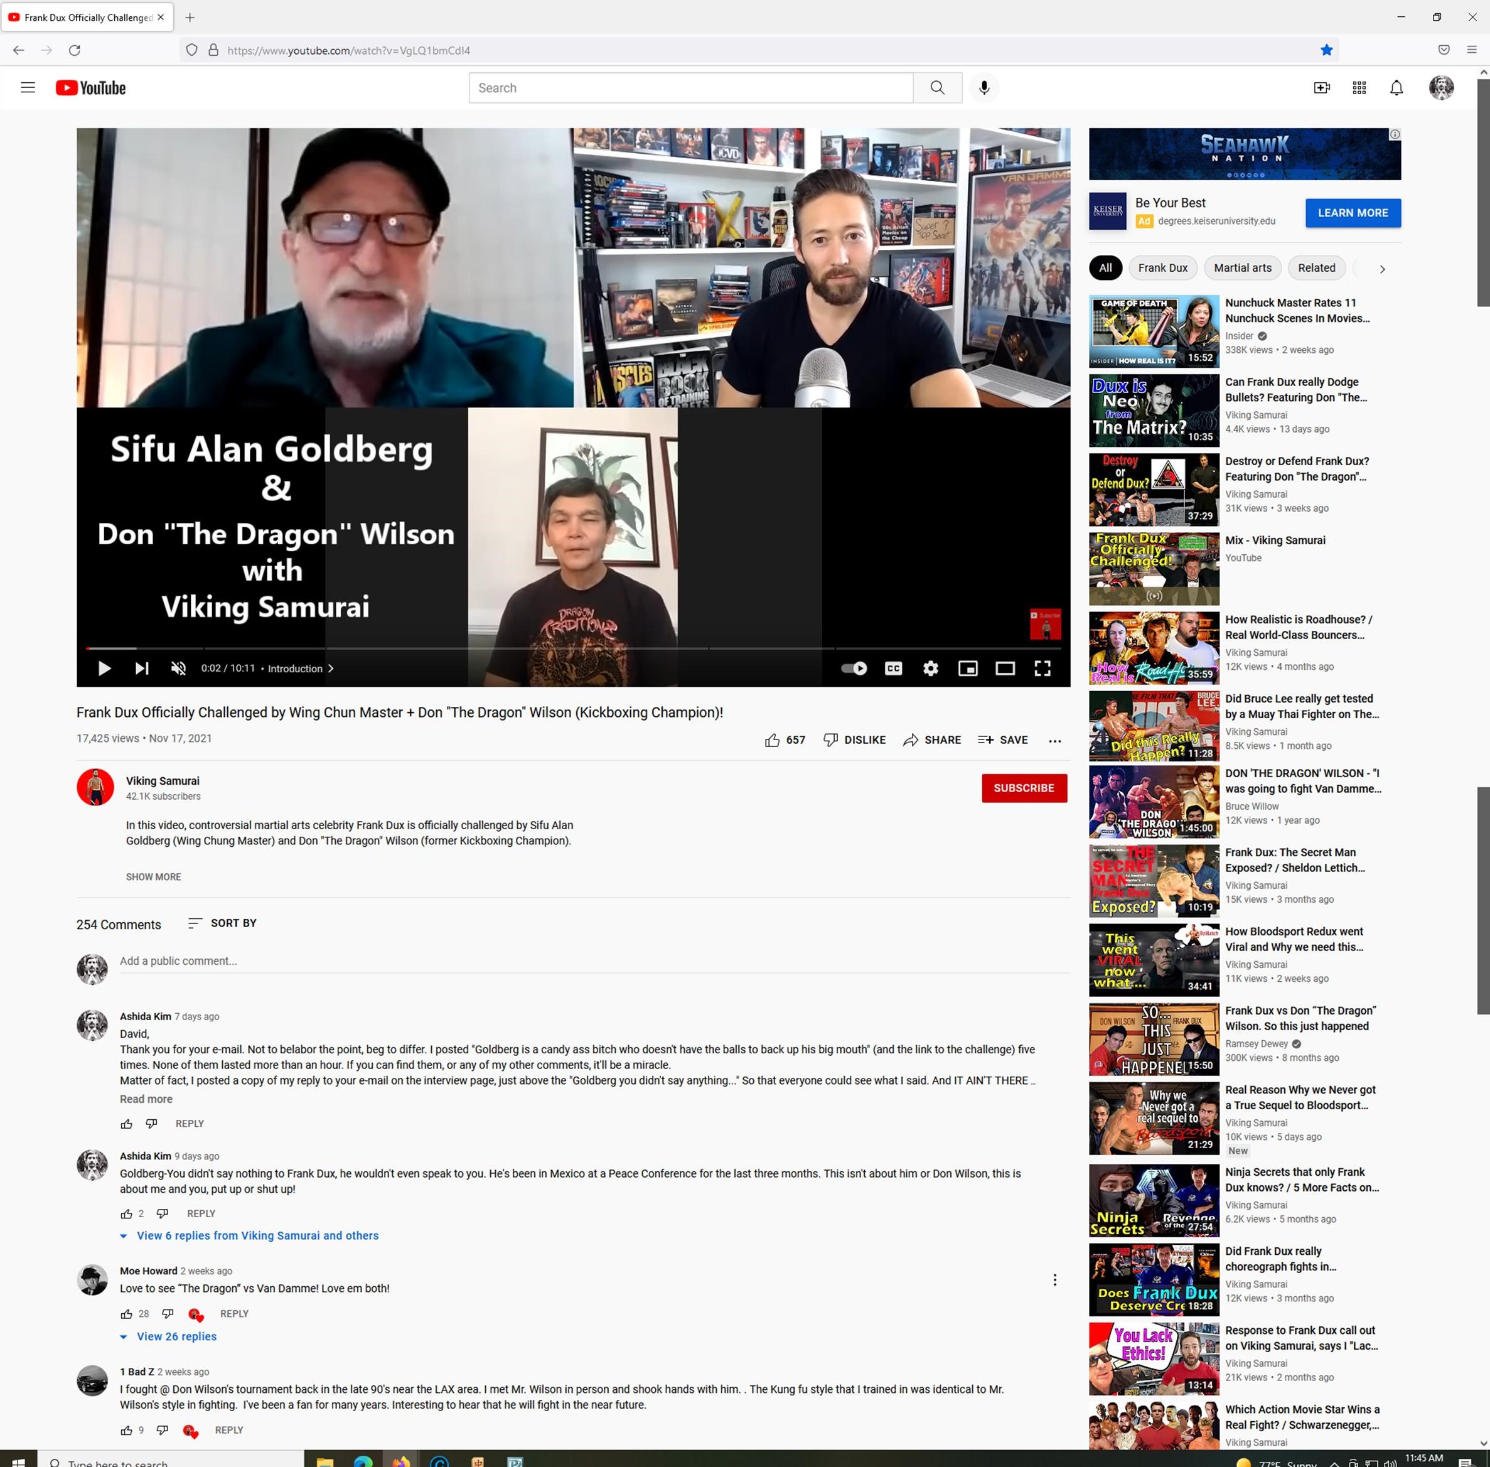Skip to the next video
Image resolution: width=1490 pixels, height=1467 pixels.
(141, 668)
